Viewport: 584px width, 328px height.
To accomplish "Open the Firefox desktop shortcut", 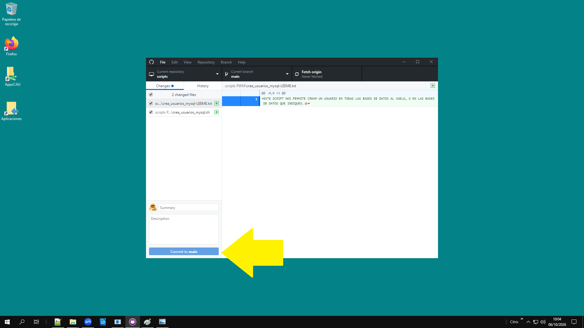I will point(12,46).
